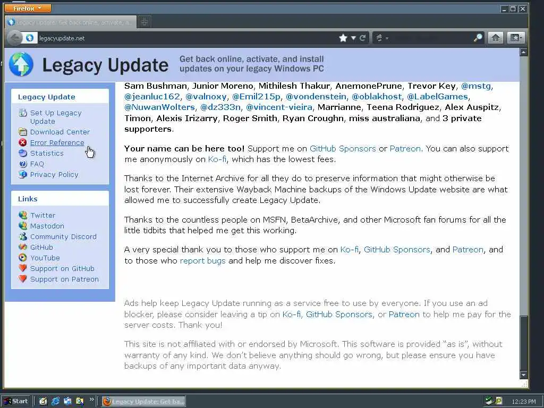Open the Download Center link
The height and width of the screenshot is (408, 544).
coord(59,132)
